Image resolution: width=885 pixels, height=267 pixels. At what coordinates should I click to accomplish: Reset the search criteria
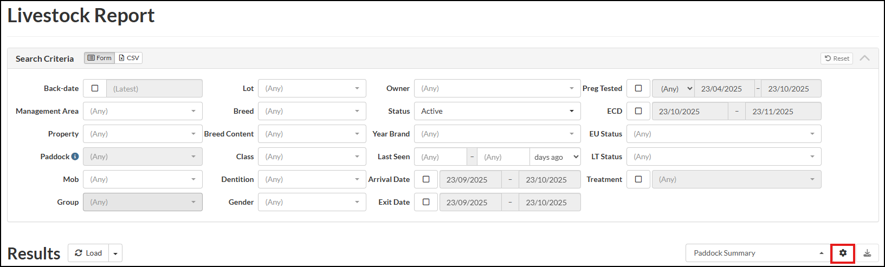(x=837, y=58)
